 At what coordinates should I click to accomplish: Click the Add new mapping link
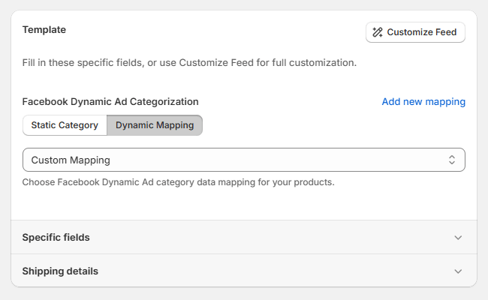point(423,102)
